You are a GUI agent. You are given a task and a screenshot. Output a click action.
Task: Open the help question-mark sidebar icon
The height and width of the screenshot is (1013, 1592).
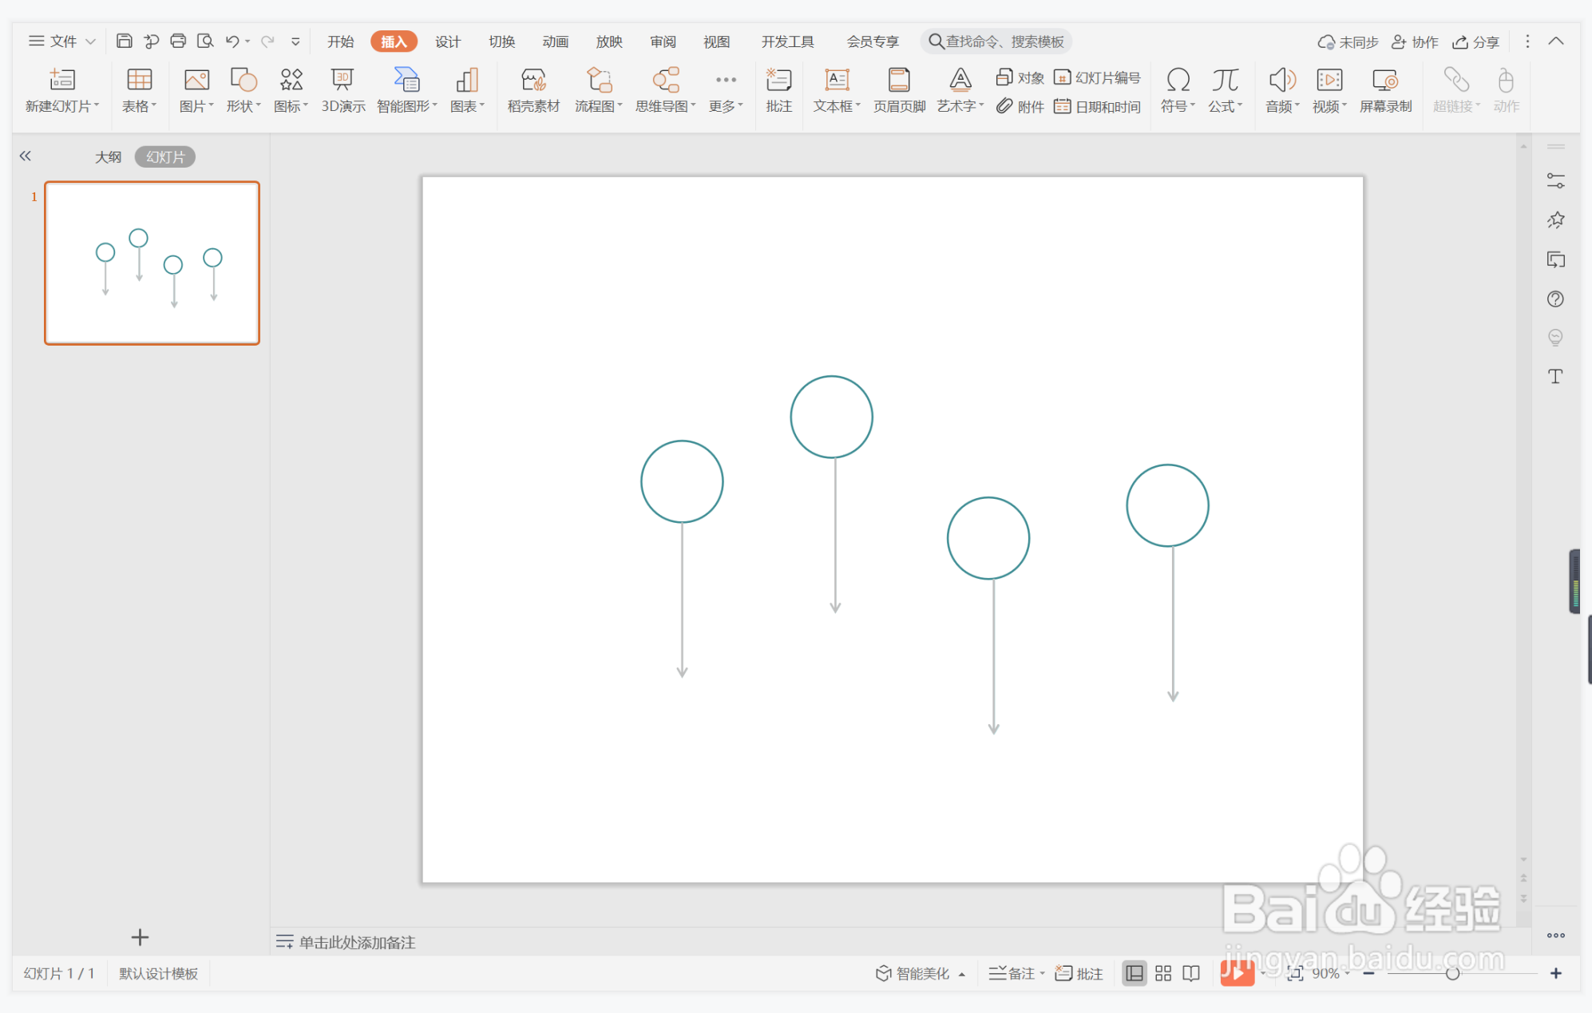(x=1555, y=299)
